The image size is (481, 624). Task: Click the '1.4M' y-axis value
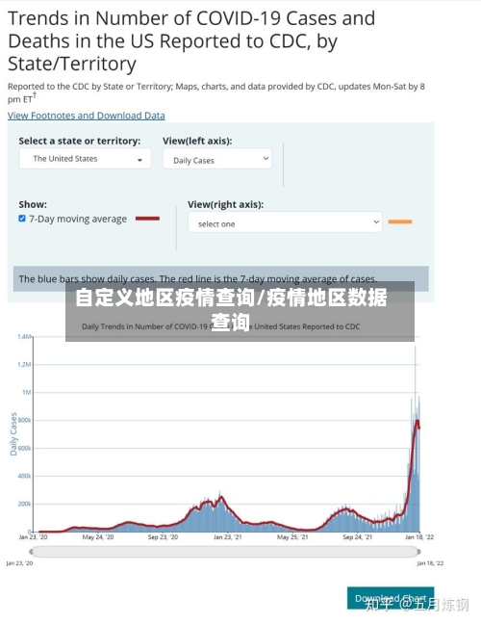(24, 337)
